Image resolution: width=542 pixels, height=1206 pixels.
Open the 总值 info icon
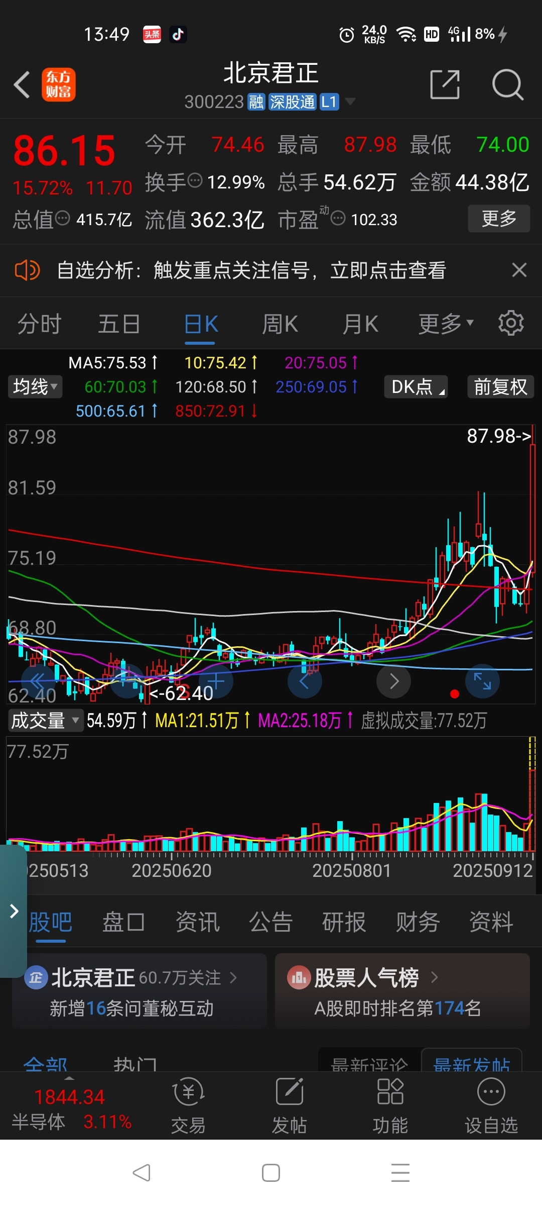pos(62,218)
